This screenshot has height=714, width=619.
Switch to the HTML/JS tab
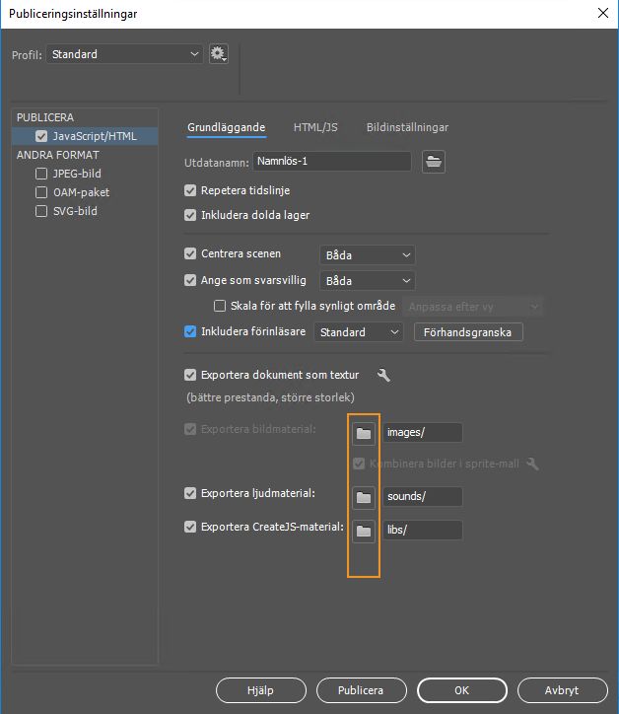(x=315, y=127)
